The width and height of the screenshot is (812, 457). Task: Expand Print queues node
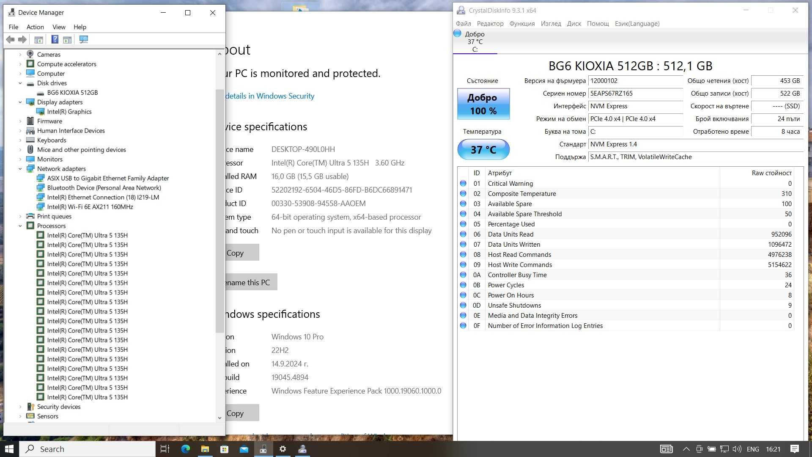pyautogui.click(x=20, y=216)
